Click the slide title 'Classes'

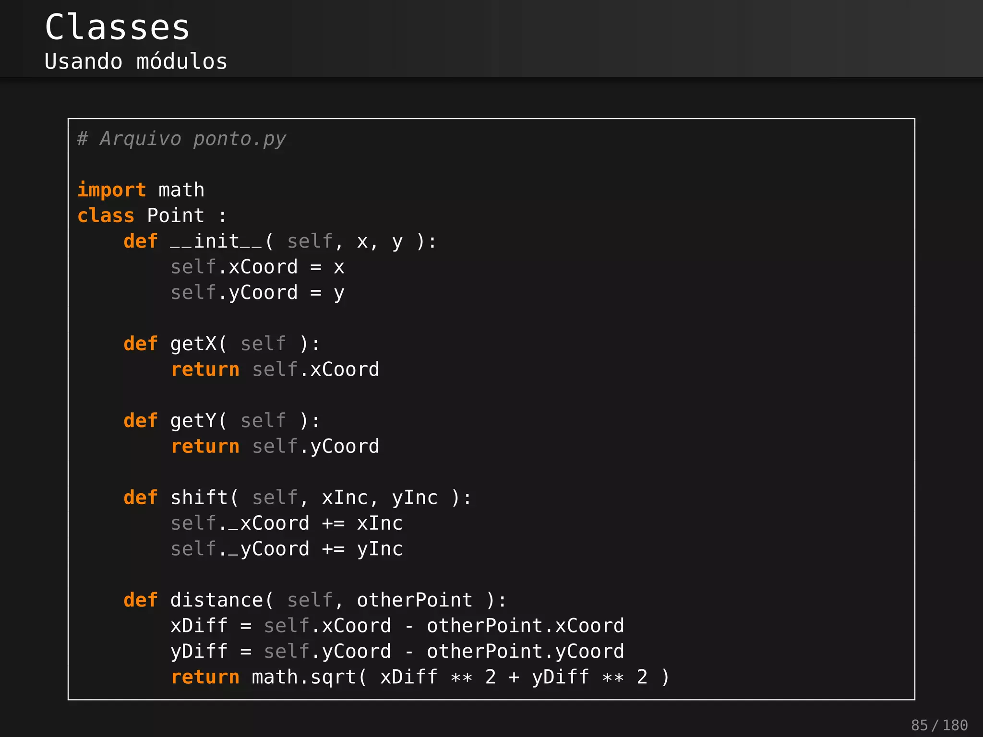coord(117,27)
